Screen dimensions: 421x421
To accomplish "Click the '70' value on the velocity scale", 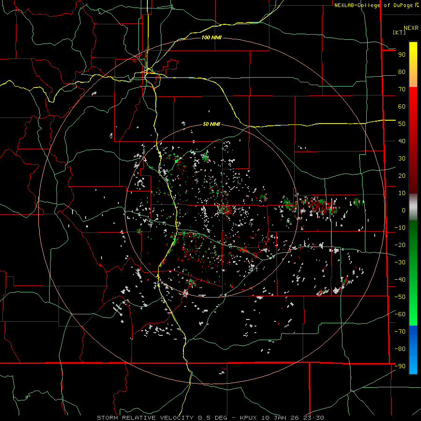I will (x=402, y=89).
